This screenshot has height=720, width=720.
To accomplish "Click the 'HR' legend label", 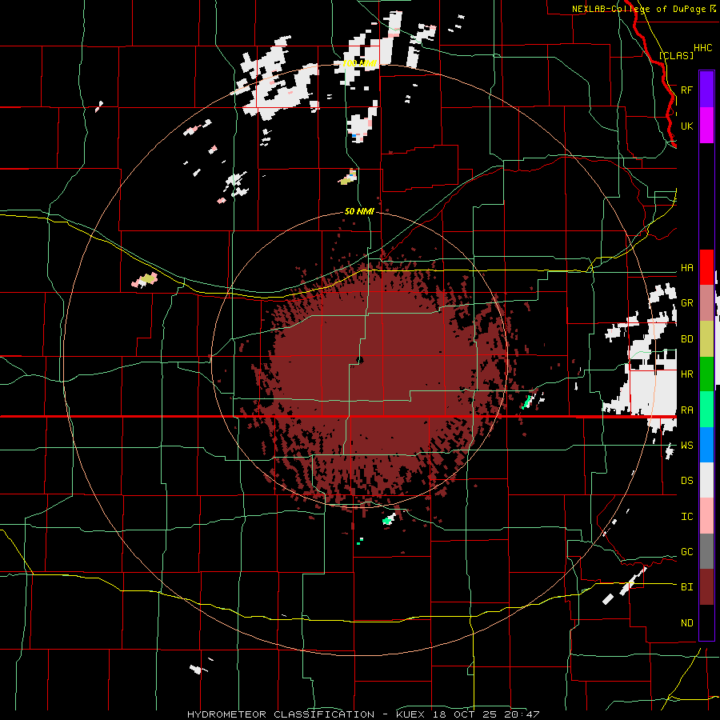I will [x=686, y=374].
